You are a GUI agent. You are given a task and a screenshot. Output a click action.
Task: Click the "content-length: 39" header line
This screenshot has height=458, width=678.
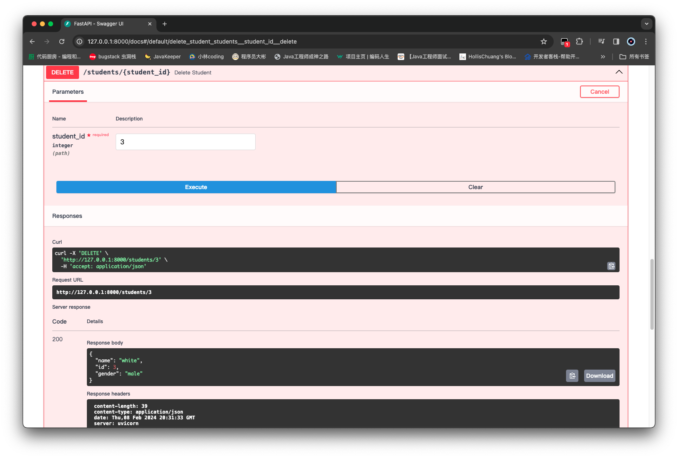click(x=121, y=406)
